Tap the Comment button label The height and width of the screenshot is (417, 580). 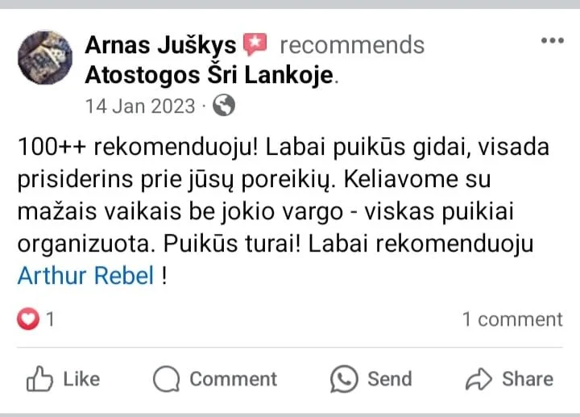coord(234,379)
